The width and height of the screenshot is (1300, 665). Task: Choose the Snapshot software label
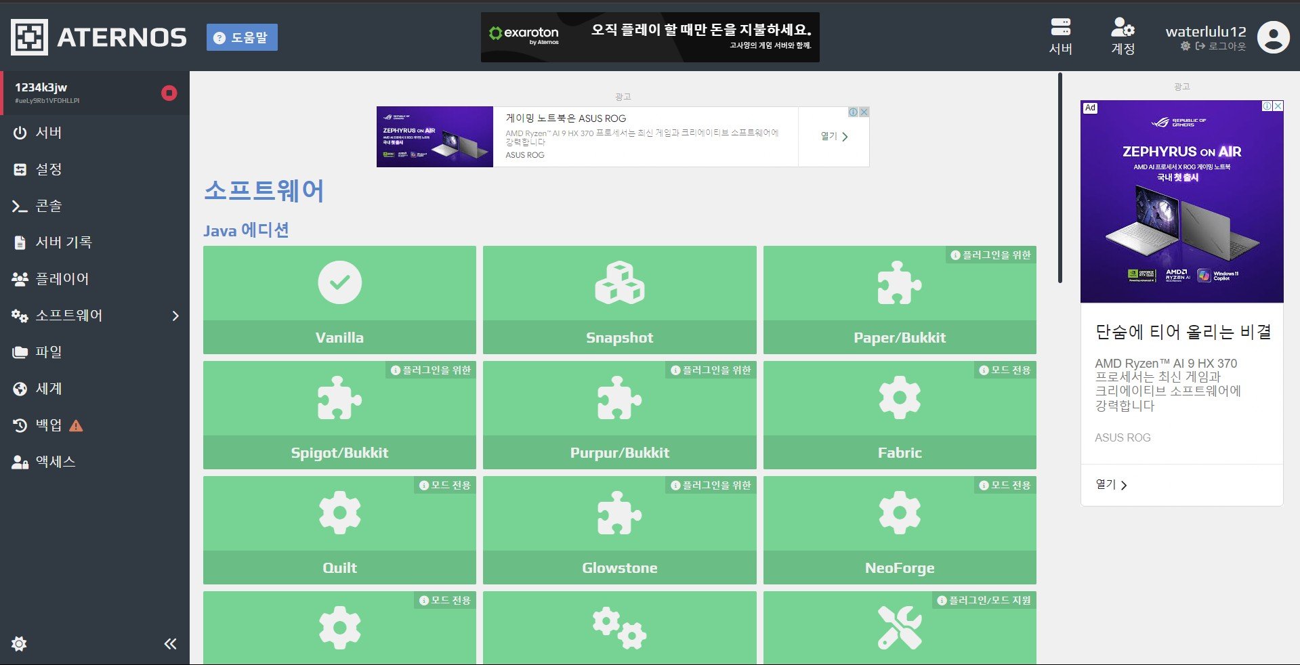click(x=619, y=337)
